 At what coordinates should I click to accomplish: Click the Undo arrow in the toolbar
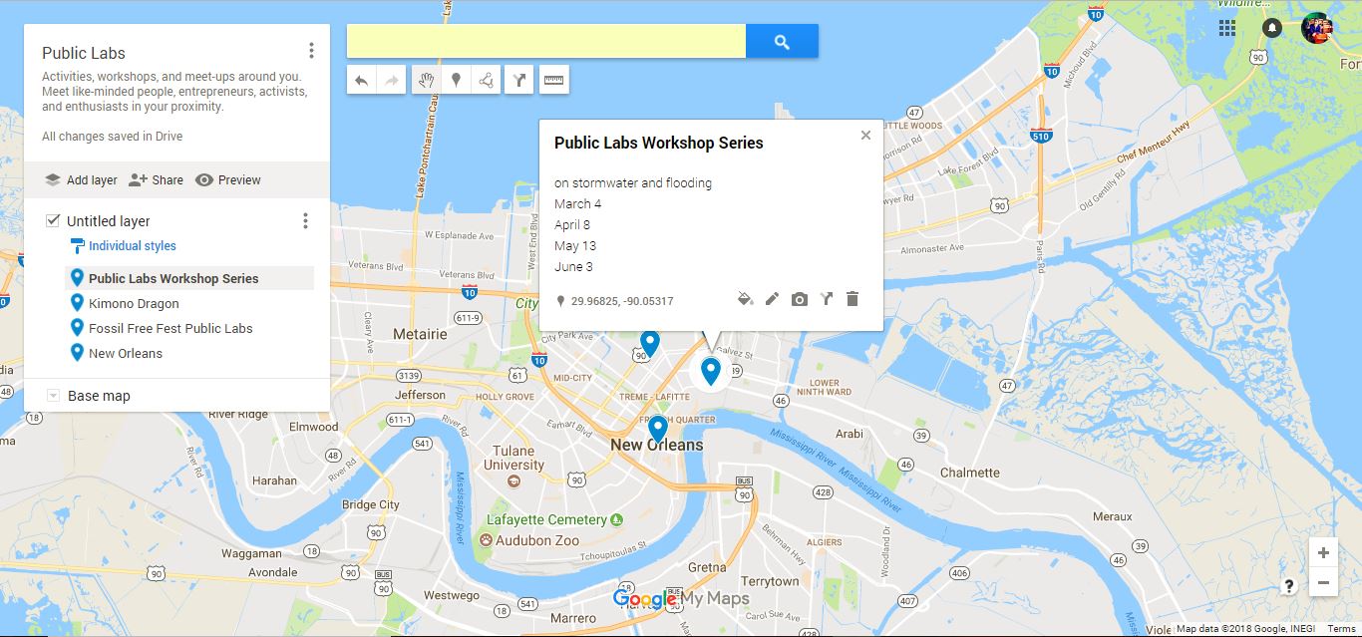362,81
